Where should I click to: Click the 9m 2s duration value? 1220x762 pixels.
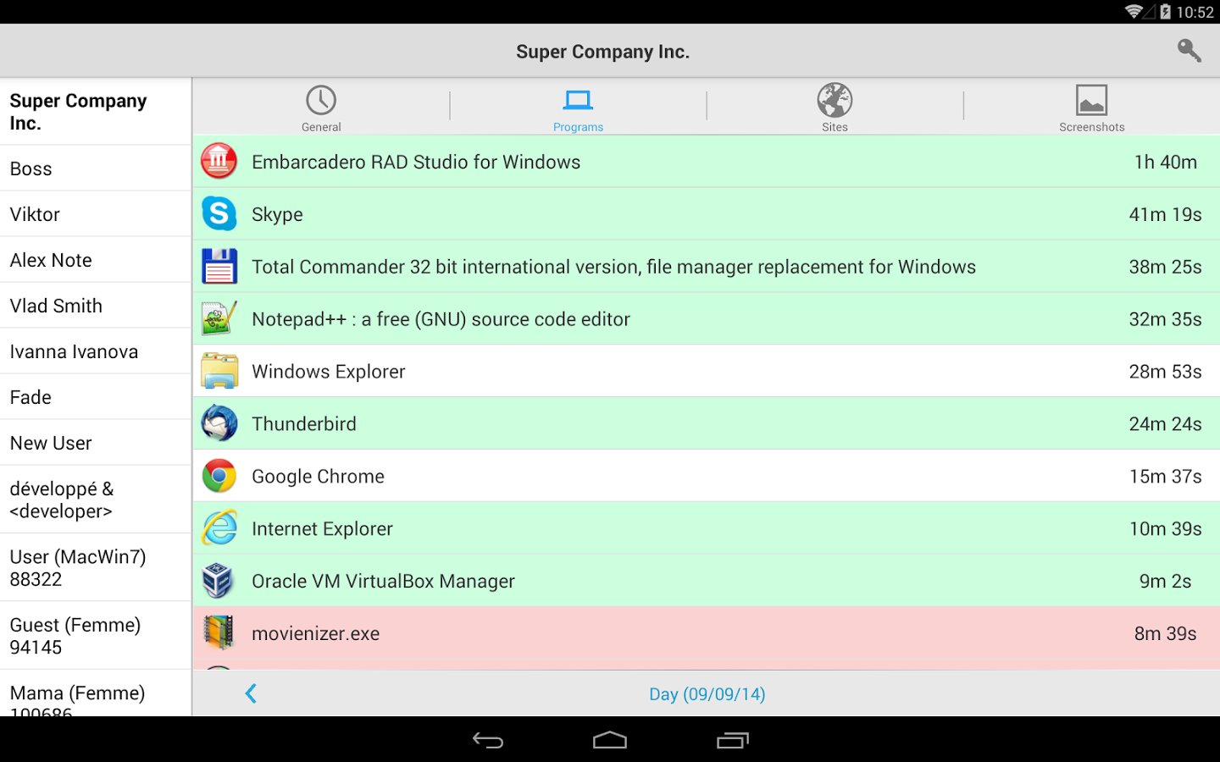[x=1166, y=582]
